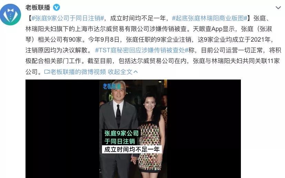Play the video by clicking the couple photo
285x178 pixels.
(133, 129)
